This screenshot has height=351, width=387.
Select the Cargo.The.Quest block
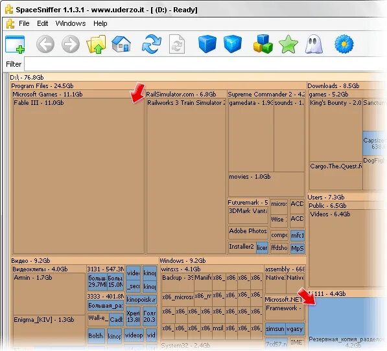pyautogui.click(x=336, y=175)
